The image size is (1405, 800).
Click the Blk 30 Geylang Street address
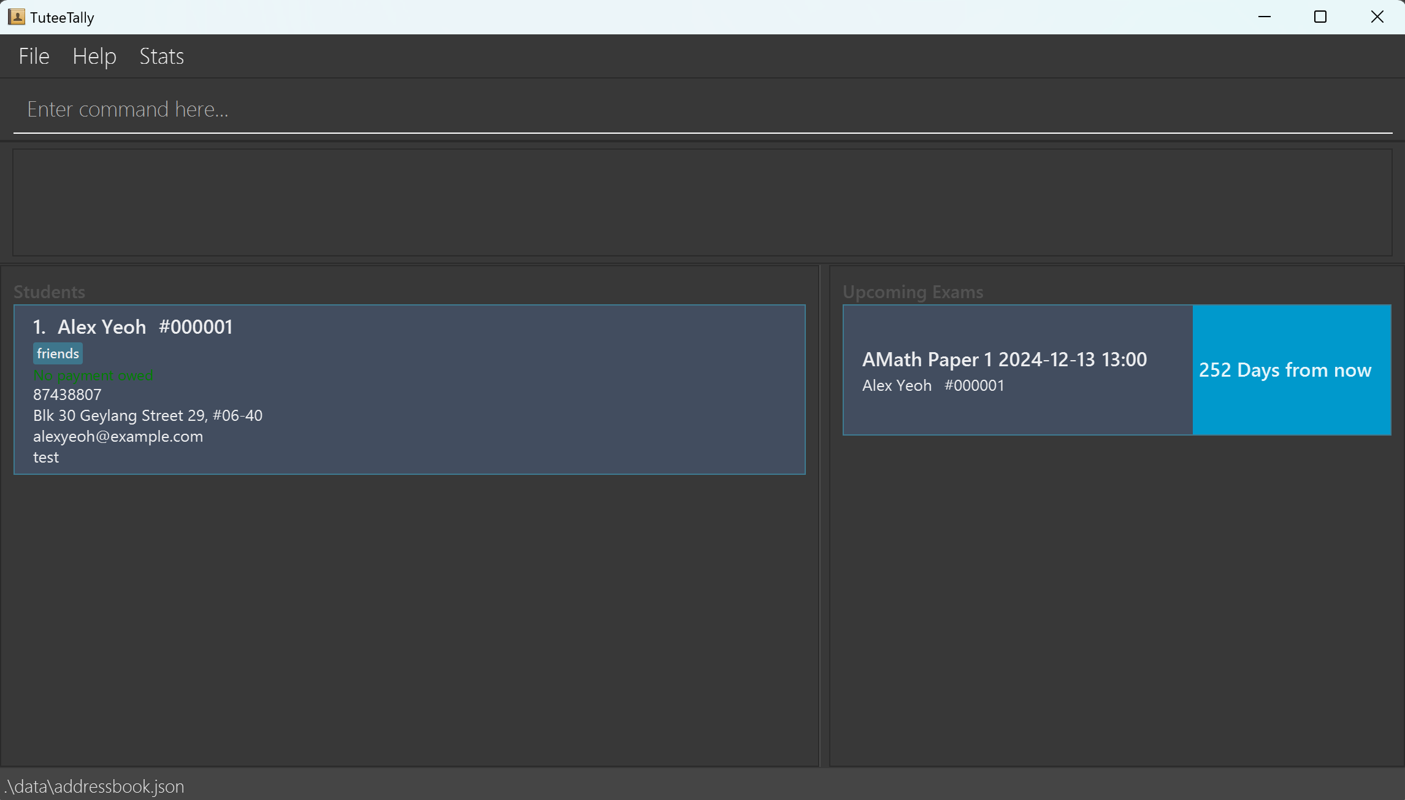(x=147, y=415)
